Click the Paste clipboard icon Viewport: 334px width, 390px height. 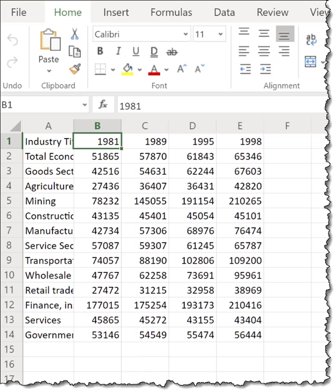coord(49,41)
